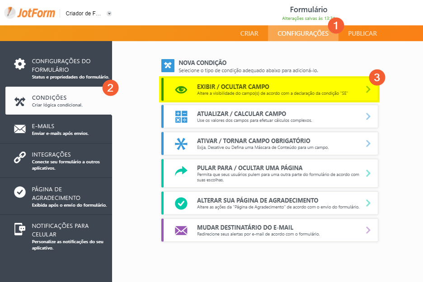Switch to the CRIAR tab
Viewport: 423px width, 282px height.
click(249, 33)
